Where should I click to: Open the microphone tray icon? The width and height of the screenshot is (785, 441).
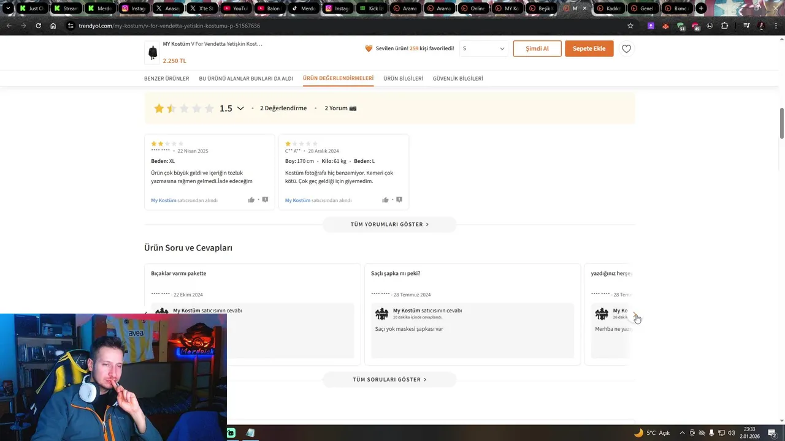click(x=712, y=433)
